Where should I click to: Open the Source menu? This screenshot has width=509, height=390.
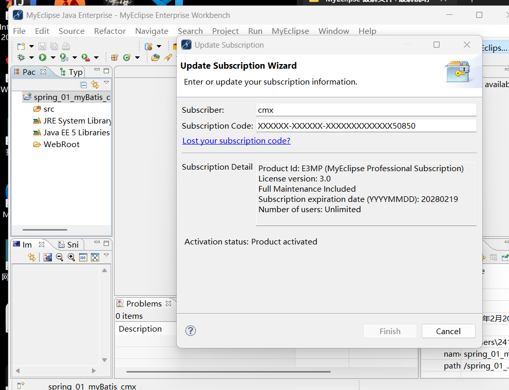click(x=71, y=31)
